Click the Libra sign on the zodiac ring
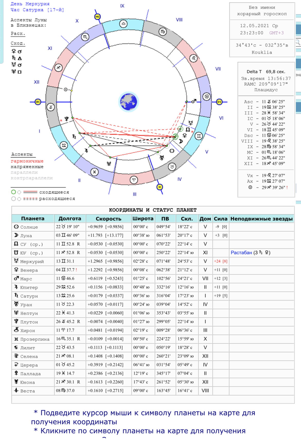This screenshot has height=444, width=301. click(123, 24)
